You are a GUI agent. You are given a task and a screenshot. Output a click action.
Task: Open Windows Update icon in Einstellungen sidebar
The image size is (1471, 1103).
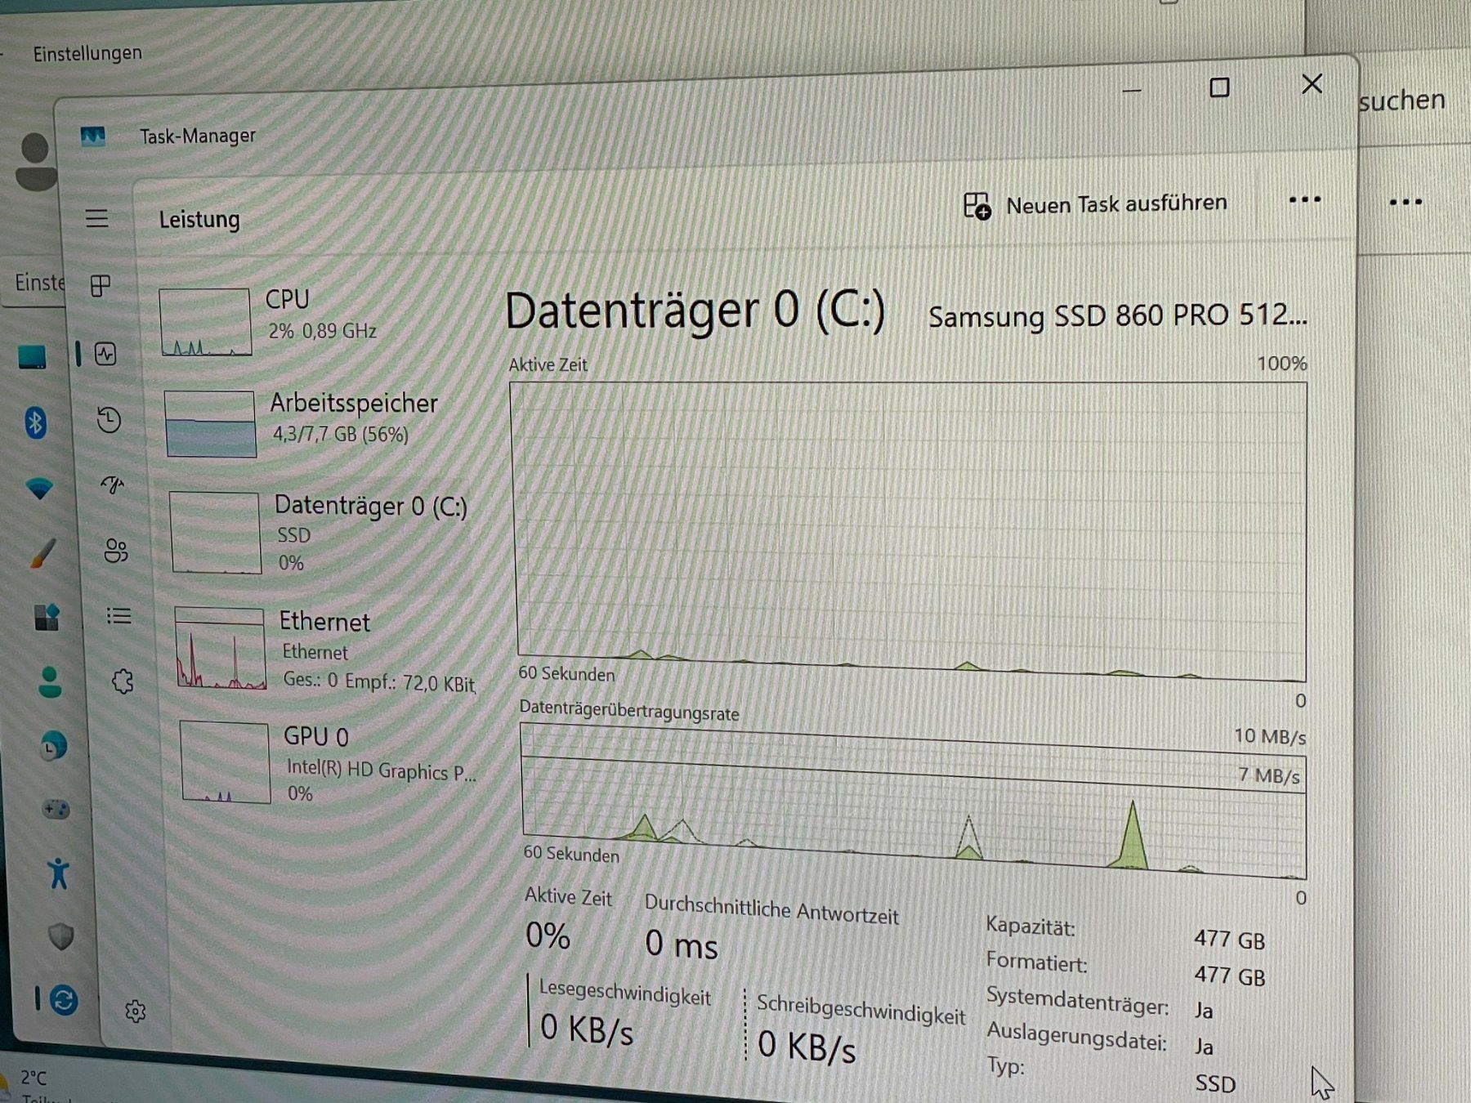(x=64, y=999)
